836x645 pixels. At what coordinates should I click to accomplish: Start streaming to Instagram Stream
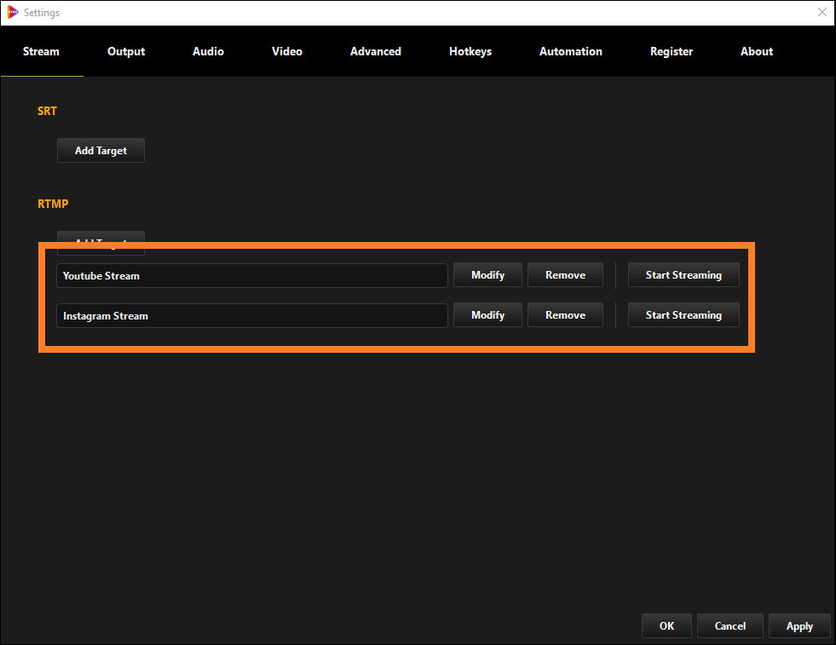(x=683, y=315)
